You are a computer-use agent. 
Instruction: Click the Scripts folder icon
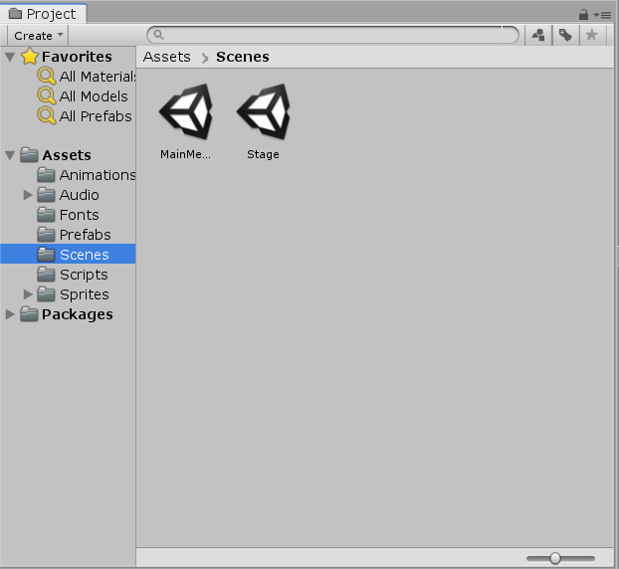(x=46, y=275)
